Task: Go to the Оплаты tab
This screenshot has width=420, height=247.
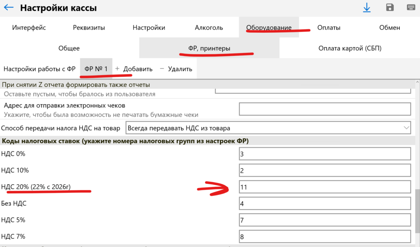Action: click(329, 28)
